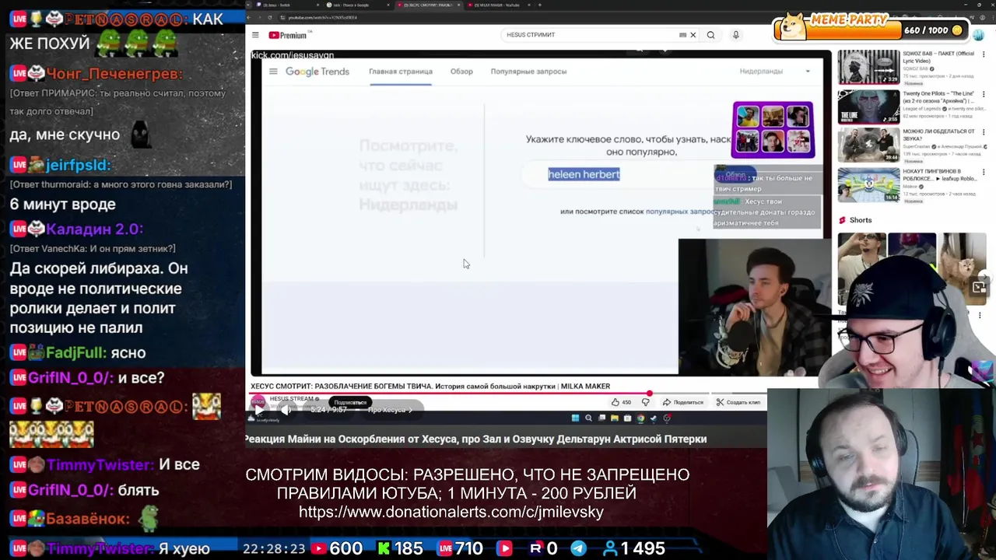
Task: Open Twenty One Pilots The Line thumbnail
Action: click(x=868, y=107)
